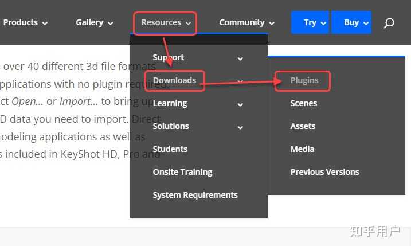Click the chevron on Try button
The image size is (411, 246).
pos(323,24)
